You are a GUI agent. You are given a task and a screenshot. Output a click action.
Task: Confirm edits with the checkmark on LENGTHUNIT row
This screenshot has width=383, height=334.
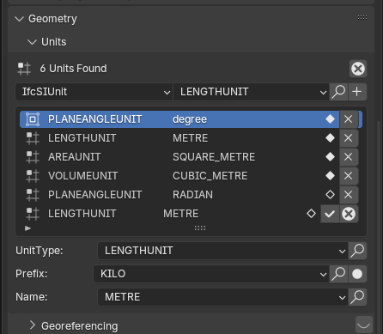point(330,214)
